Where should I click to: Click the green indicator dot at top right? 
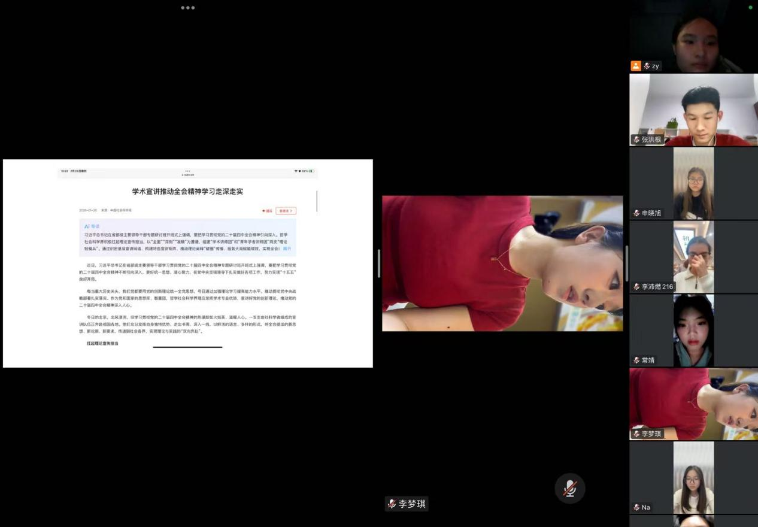point(750,8)
